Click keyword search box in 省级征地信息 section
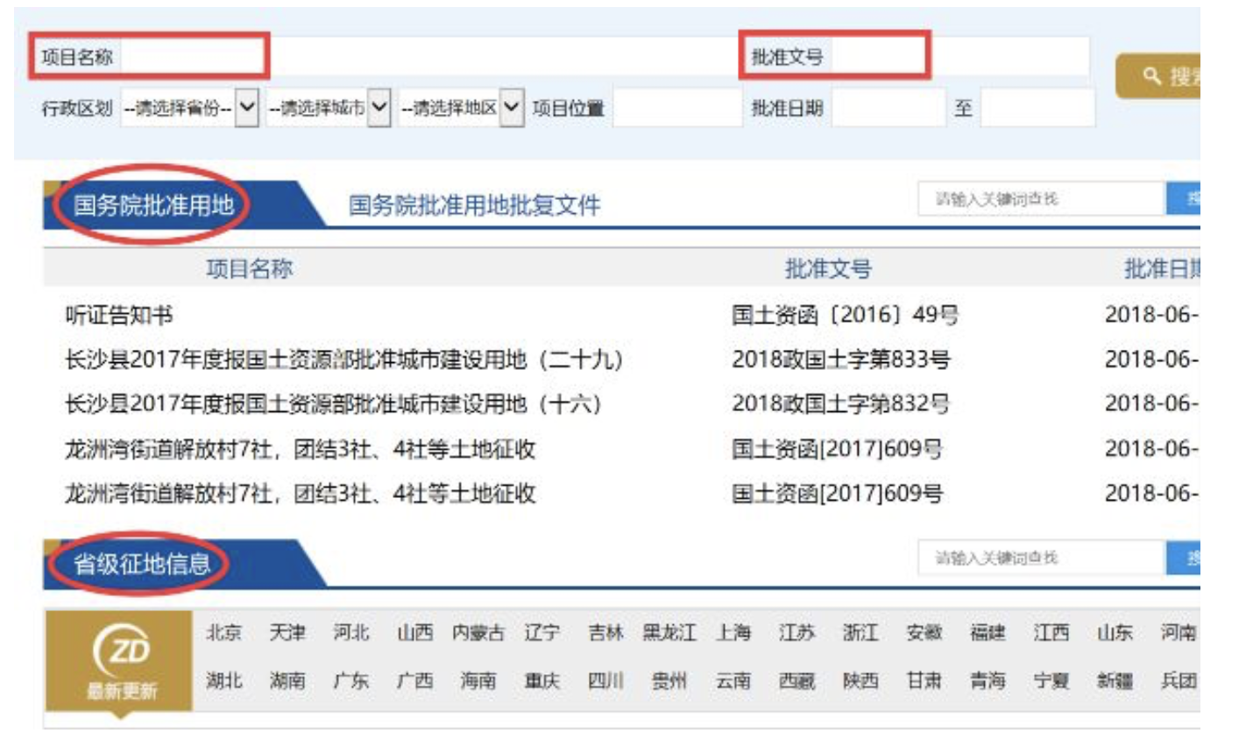This screenshot has width=1246, height=740. pos(1040,558)
